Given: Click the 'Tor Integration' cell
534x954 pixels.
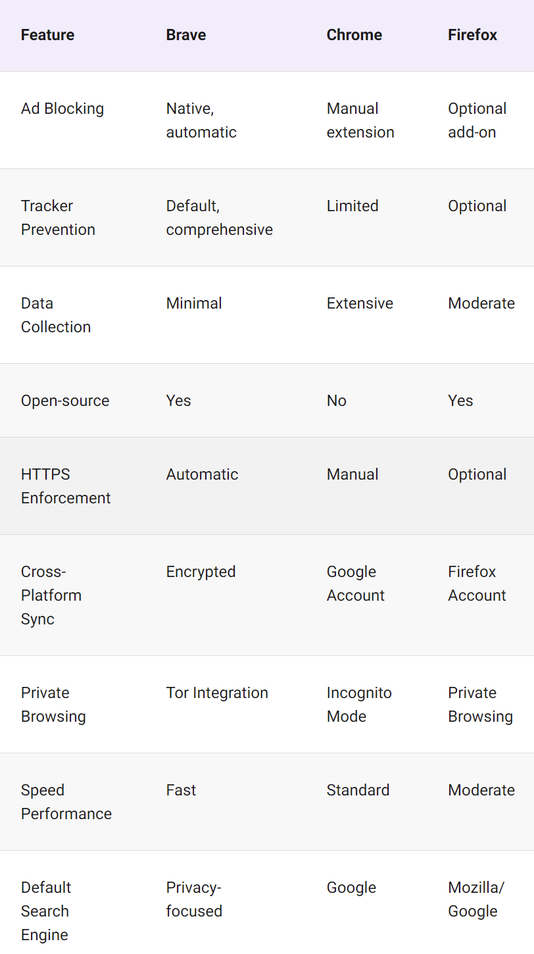Looking at the screenshot, I should (x=217, y=693).
